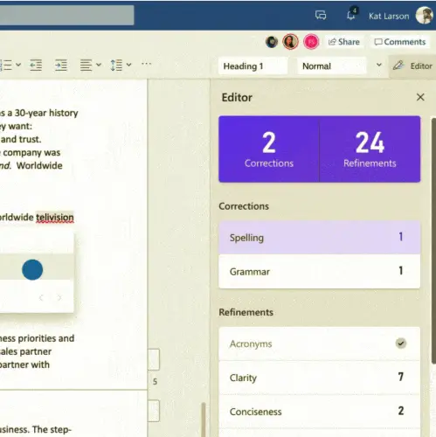Click the Share button
Viewport: 436px width, 437px height.
point(343,42)
